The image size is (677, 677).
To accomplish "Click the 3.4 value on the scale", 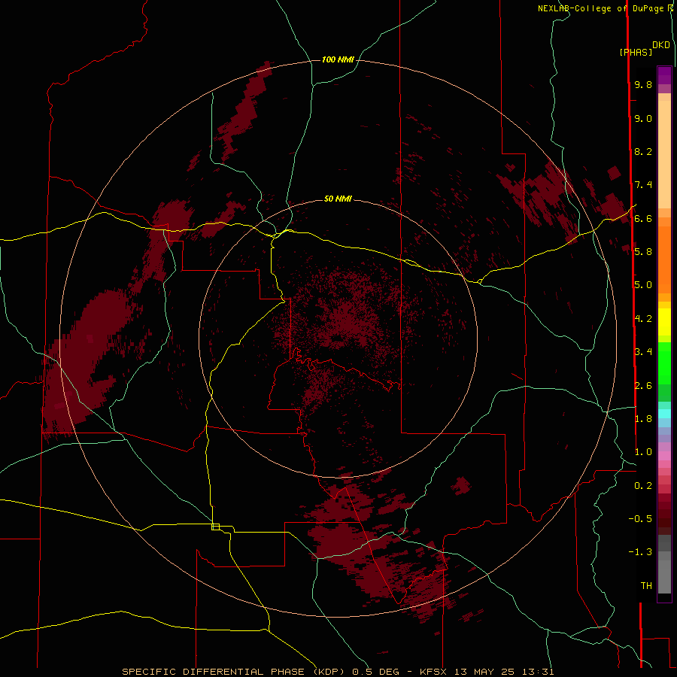I will 643,351.
